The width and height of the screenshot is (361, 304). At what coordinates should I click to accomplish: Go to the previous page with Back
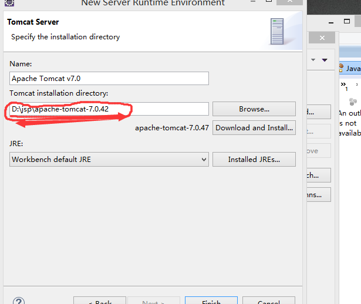coord(100,300)
